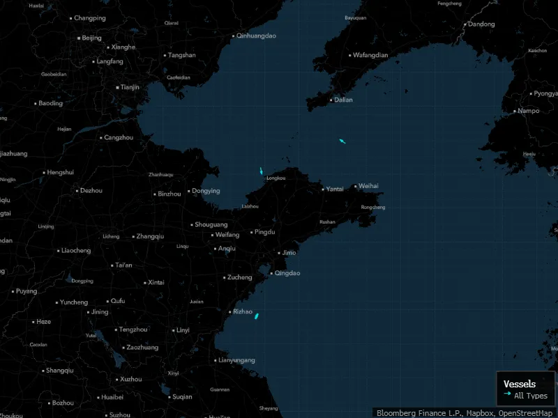
Task: Click the arrow icon in Vessels legend
Action: [508, 394]
